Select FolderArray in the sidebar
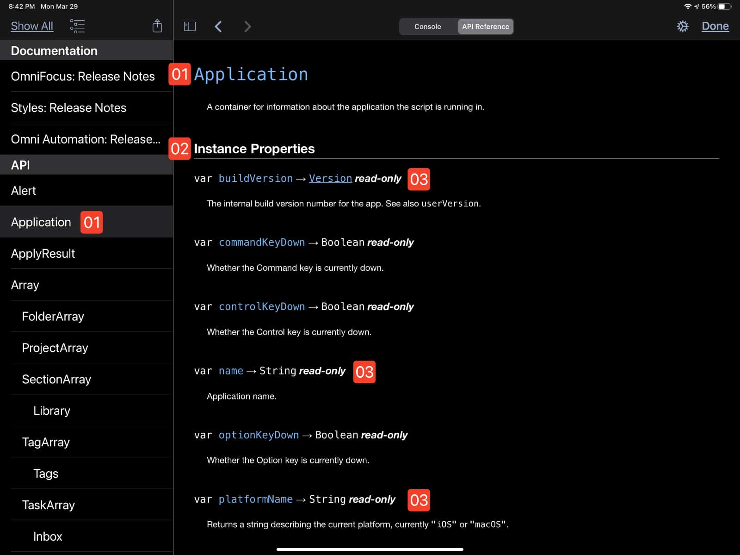 click(x=86, y=316)
